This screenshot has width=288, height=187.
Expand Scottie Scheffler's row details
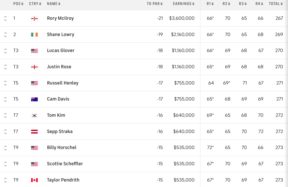coord(5,164)
